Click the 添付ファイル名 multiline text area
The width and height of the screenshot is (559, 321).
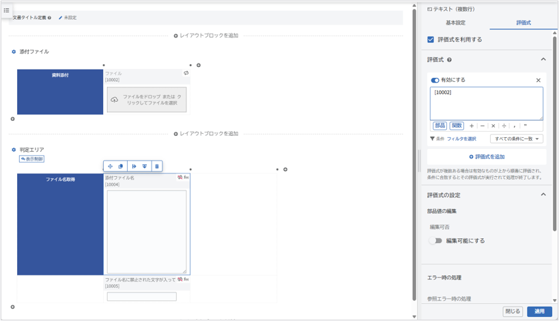pos(147,232)
